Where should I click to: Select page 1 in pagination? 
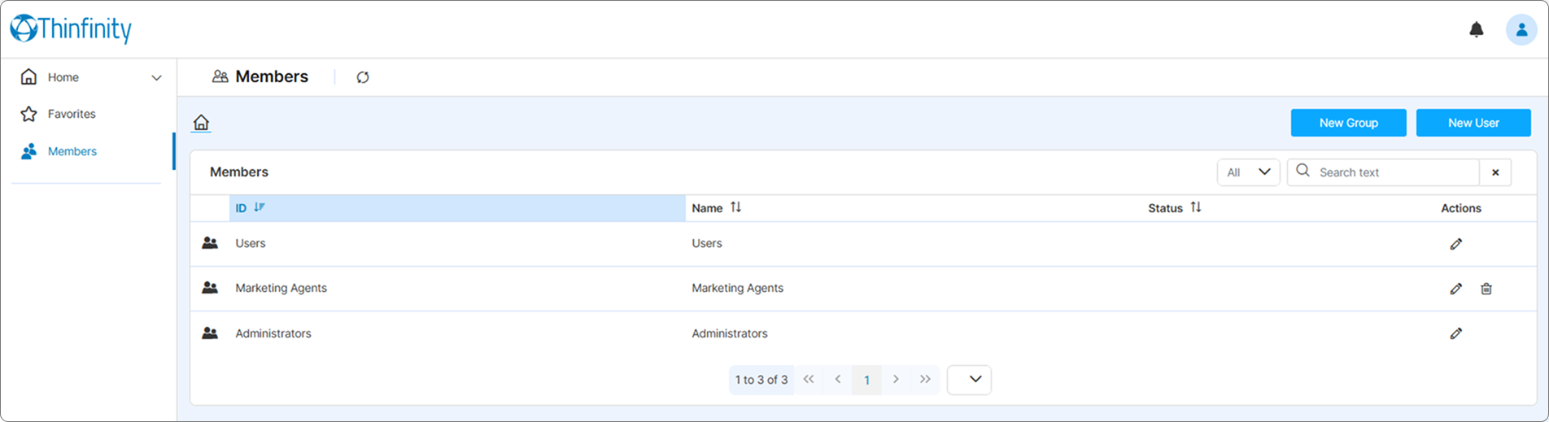coord(866,380)
